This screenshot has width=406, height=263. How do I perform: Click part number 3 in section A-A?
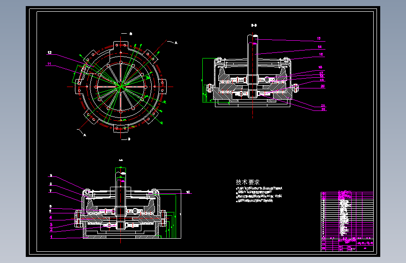click(x=51, y=225)
